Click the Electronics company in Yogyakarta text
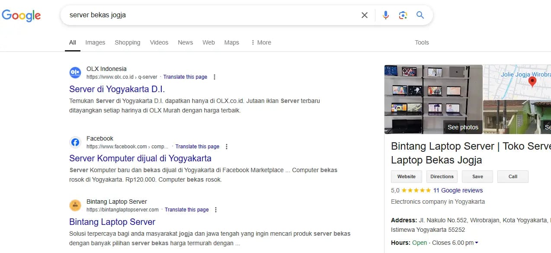This screenshot has height=253, width=551. (x=438, y=202)
